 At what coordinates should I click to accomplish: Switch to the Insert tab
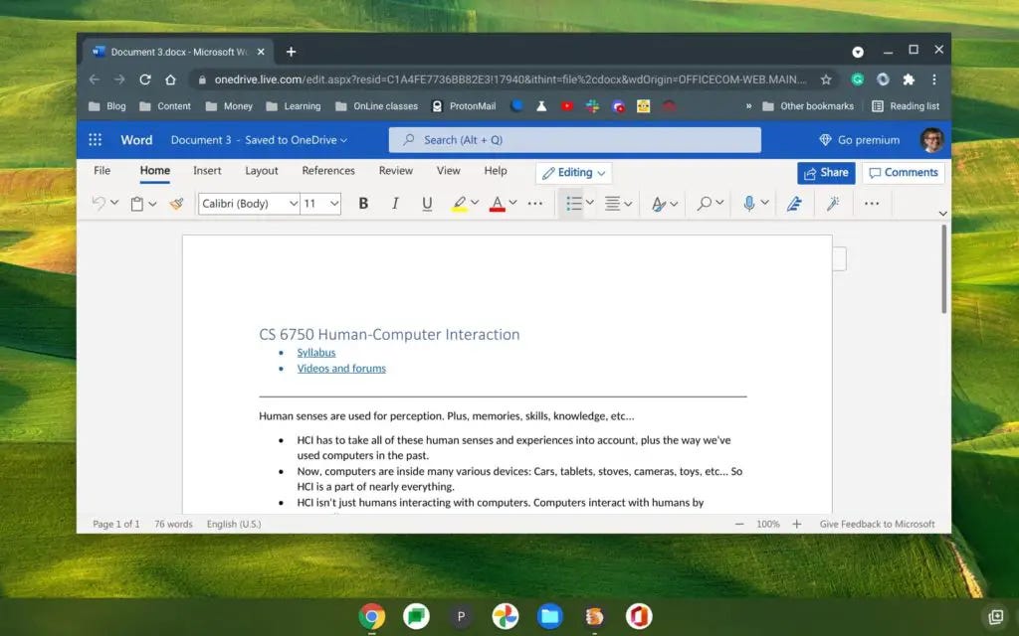click(207, 171)
